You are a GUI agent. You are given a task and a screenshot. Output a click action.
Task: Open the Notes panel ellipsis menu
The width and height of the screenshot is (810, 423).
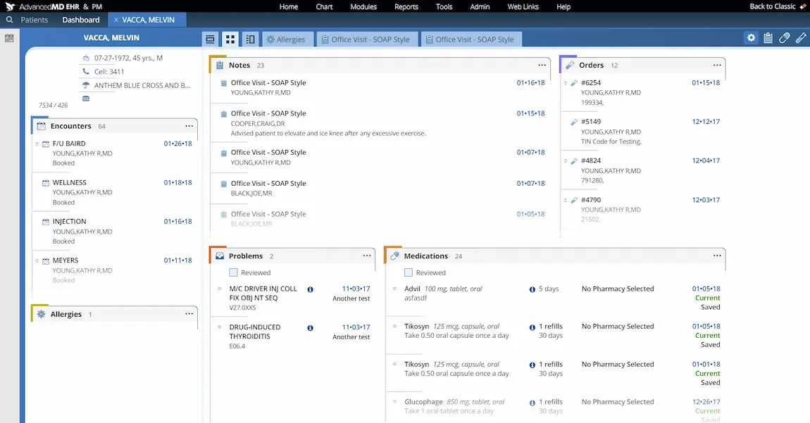pyautogui.click(x=542, y=64)
